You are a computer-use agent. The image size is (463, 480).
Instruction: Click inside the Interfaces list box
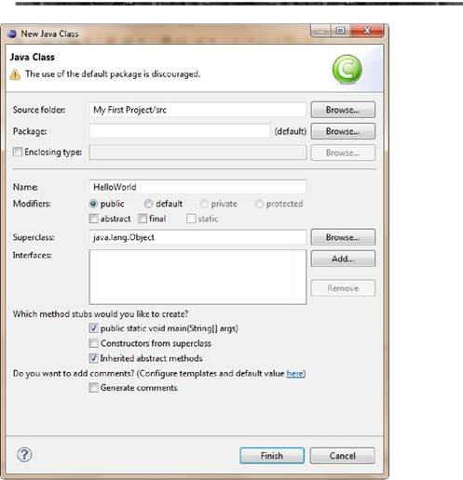point(197,277)
